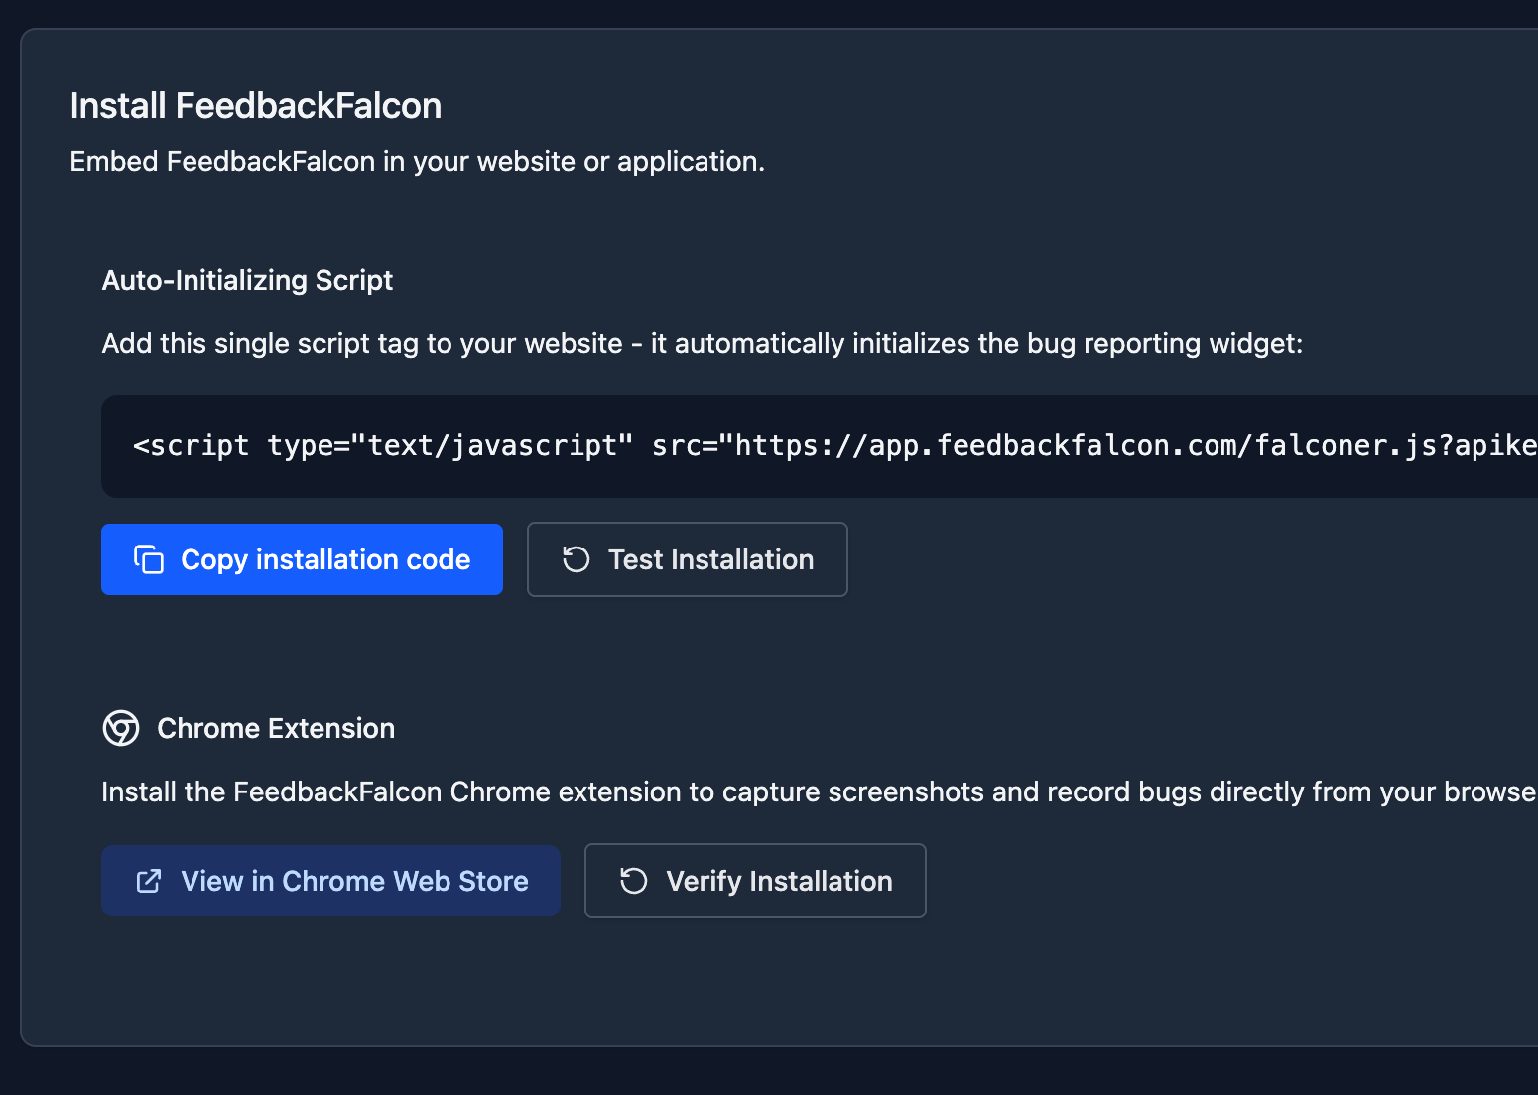Click the refresh icon beside Verify Installation
The image size is (1538, 1095).
(x=633, y=881)
